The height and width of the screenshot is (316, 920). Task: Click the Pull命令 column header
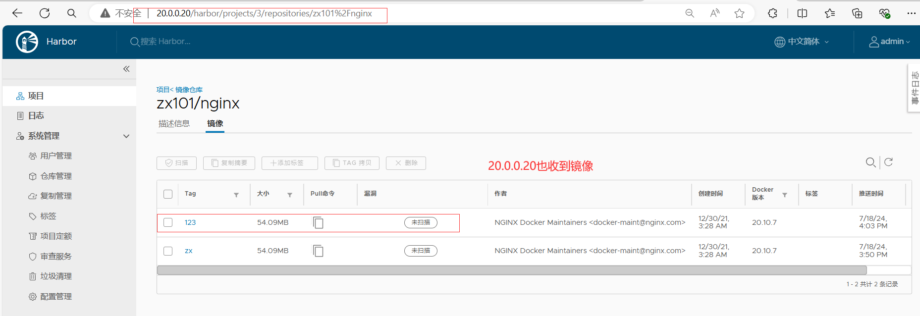click(323, 194)
